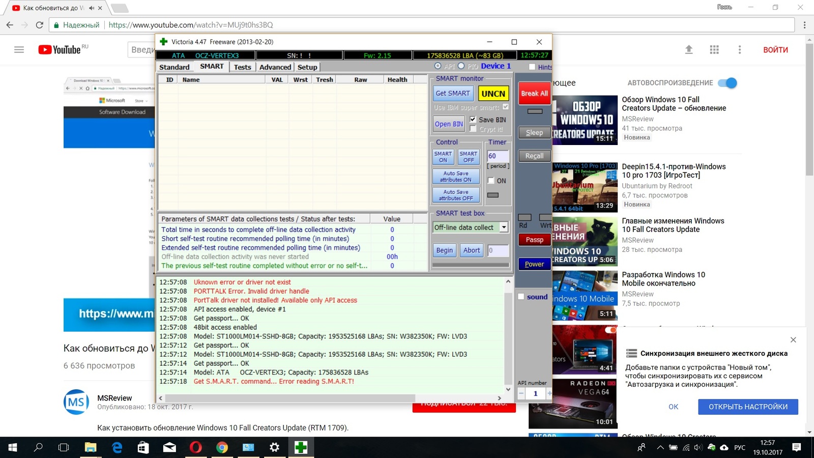Click the РУС language indicator
The height and width of the screenshot is (458, 814).
(x=740, y=448)
